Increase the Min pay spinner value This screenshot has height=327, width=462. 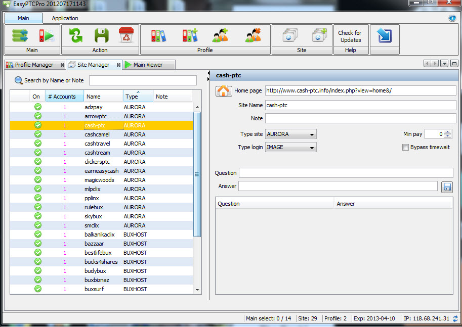pos(447,132)
